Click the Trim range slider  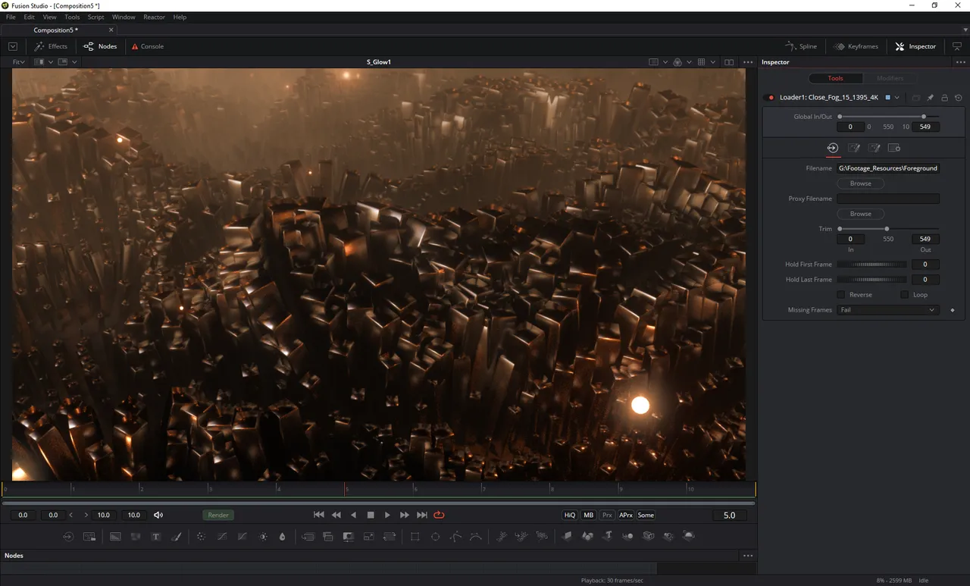[888, 229]
